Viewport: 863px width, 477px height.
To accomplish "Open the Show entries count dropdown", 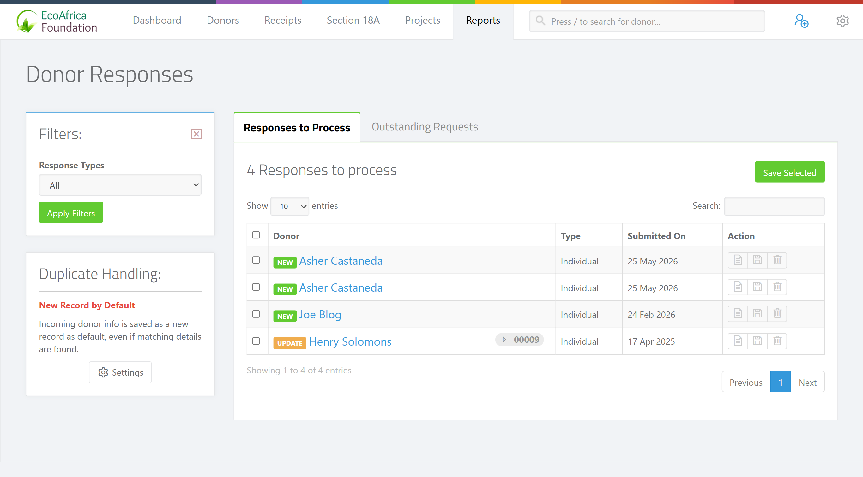I will [x=290, y=206].
